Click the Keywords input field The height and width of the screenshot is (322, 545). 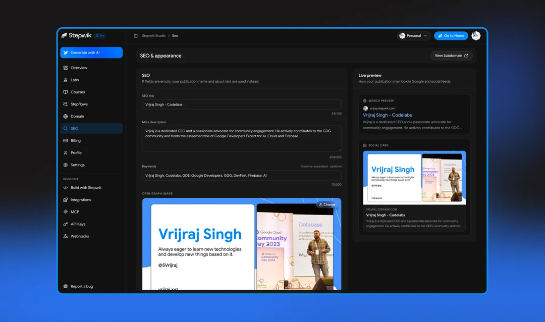[x=242, y=176]
